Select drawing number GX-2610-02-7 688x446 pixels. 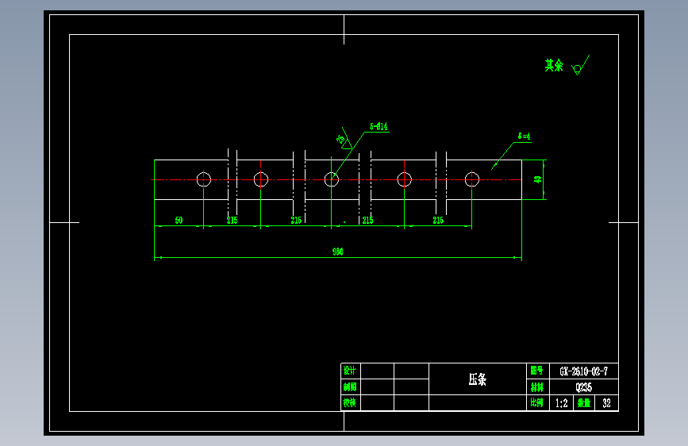pyautogui.click(x=583, y=371)
